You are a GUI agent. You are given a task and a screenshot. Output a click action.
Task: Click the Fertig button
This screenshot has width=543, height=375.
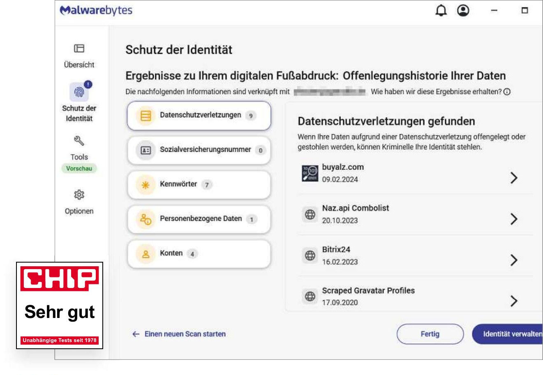430,334
